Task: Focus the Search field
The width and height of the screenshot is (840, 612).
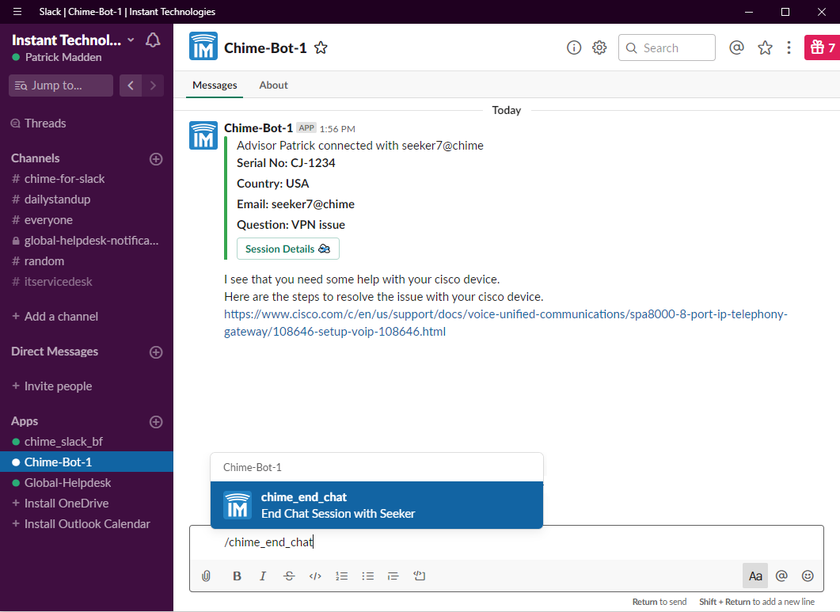Action: pyautogui.click(x=667, y=48)
